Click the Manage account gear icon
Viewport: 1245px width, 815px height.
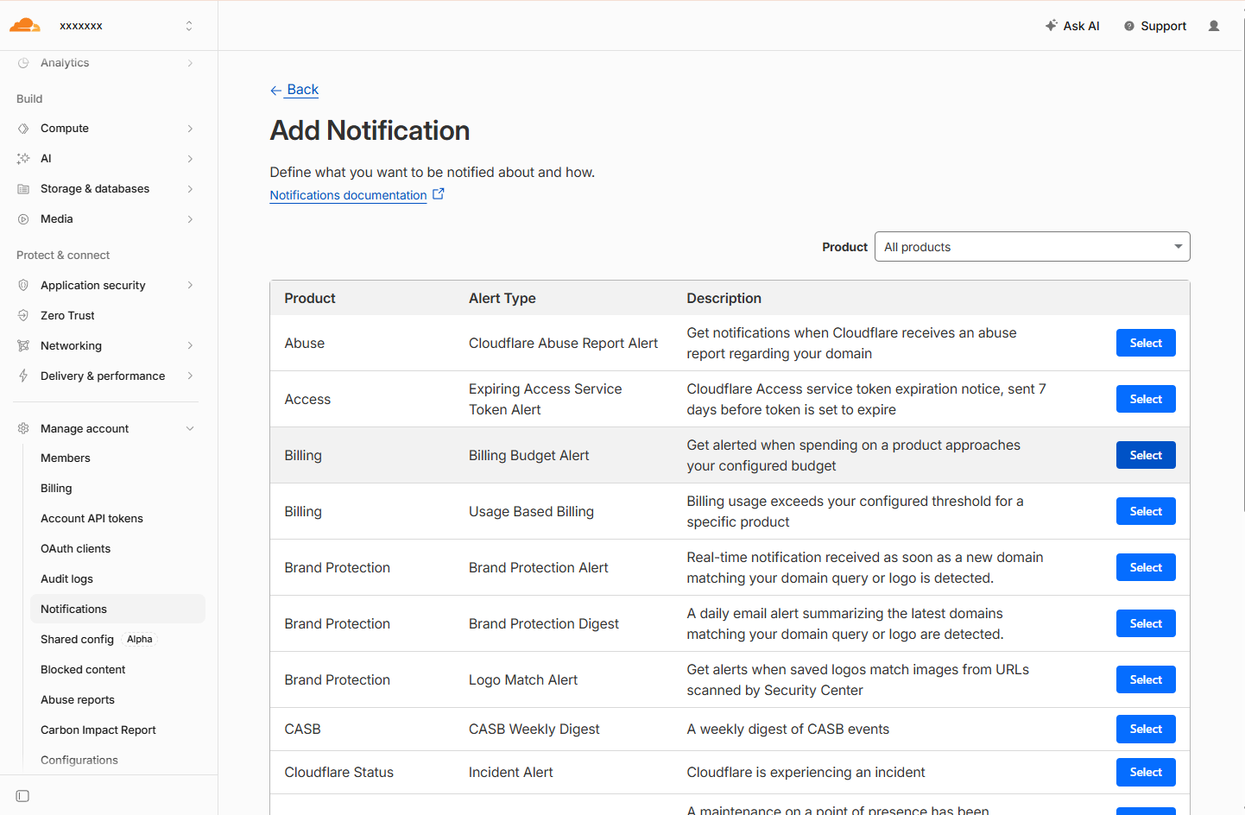tap(23, 428)
